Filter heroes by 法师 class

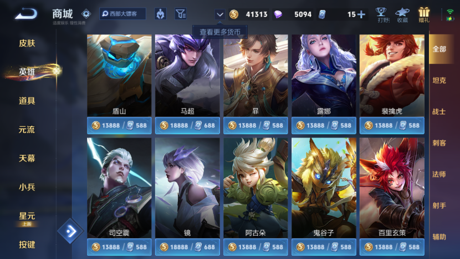tap(439, 174)
